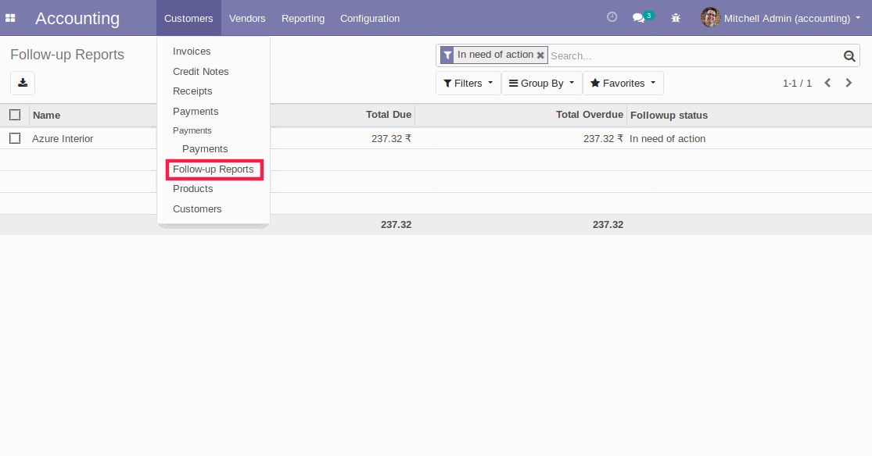This screenshot has width=872, height=456.
Task: Go to the next page arrow
Action: (849, 83)
